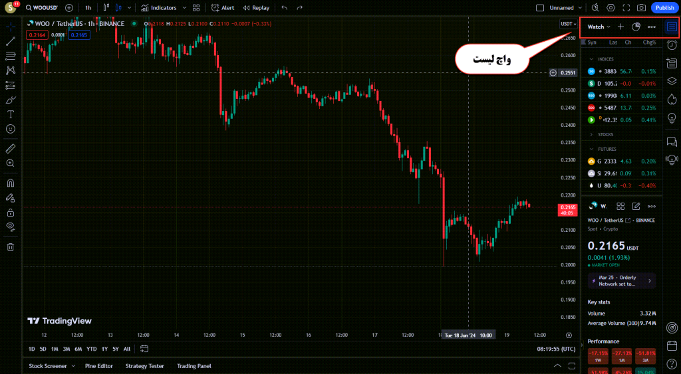This screenshot has height=374, width=681.
Task: Toggle hide all drawings eye icon
Action: [x=11, y=227]
